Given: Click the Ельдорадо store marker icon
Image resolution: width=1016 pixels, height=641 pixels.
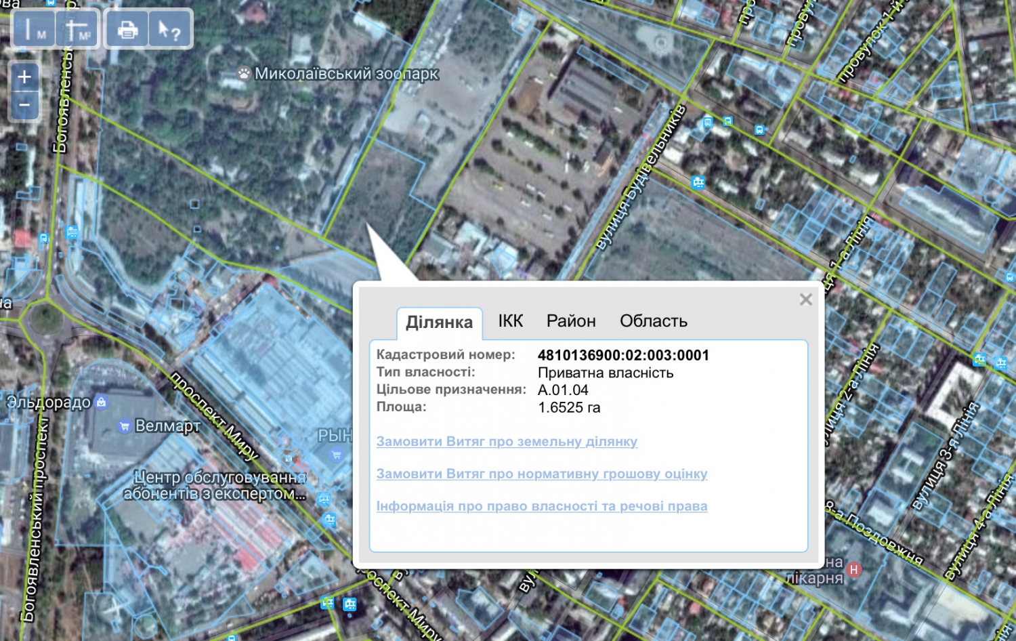Looking at the screenshot, I should [102, 402].
